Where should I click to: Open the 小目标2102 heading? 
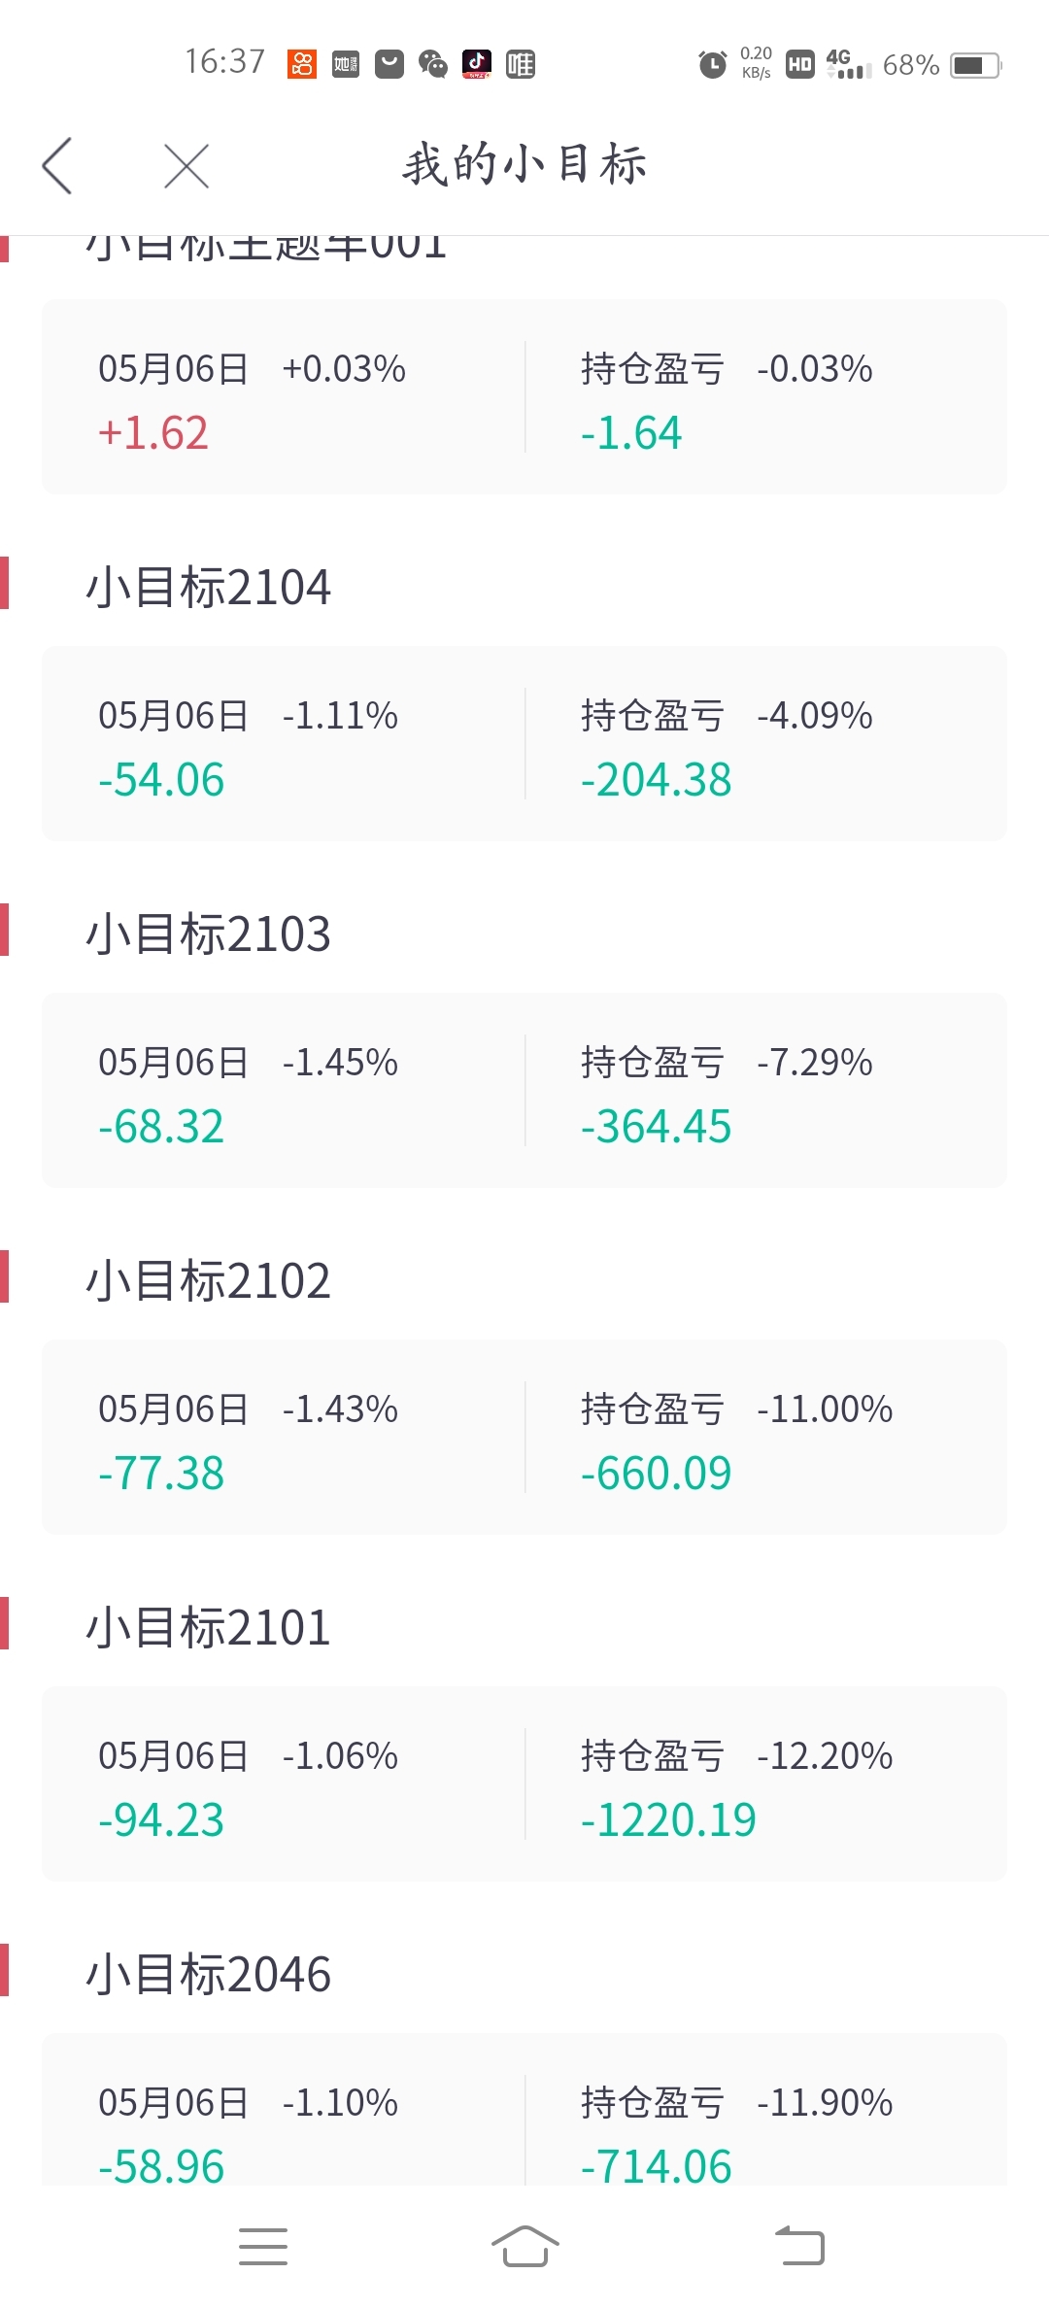coord(209,1281)
